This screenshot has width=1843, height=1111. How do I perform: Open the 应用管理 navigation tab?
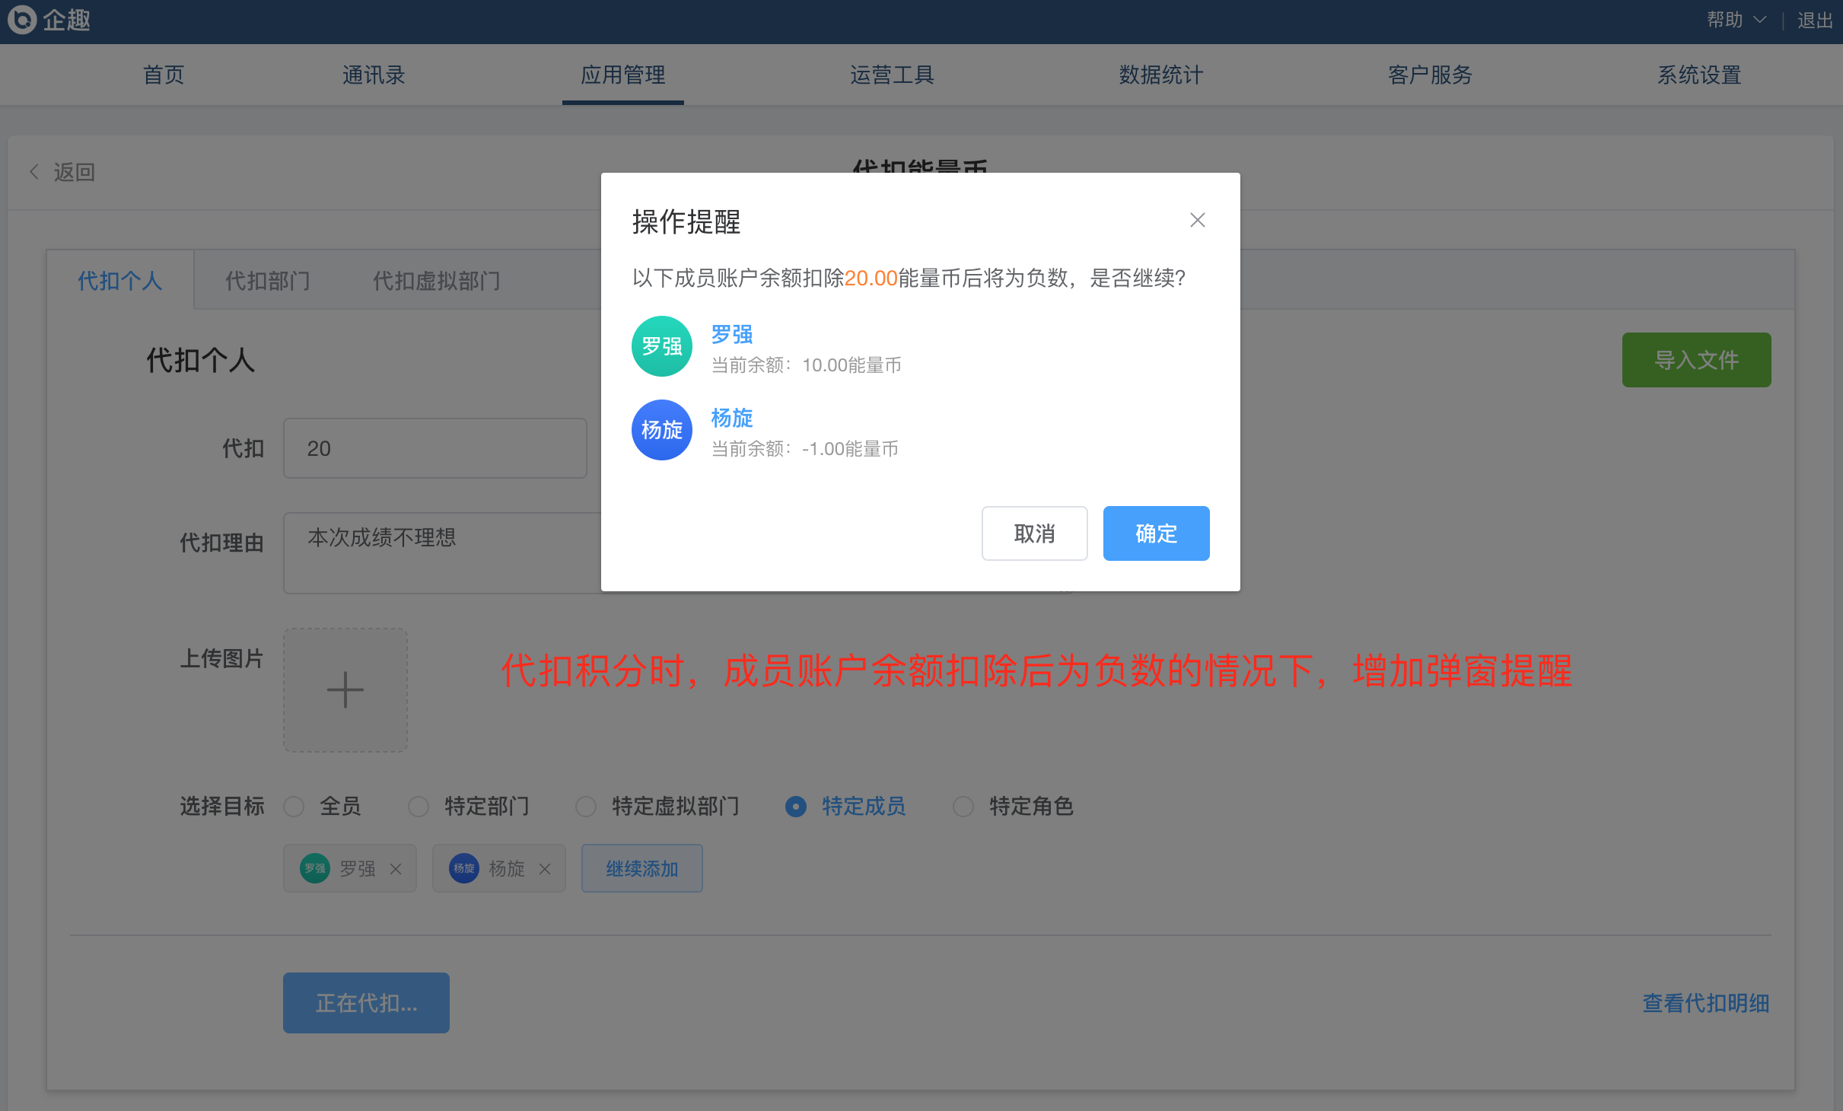pos(622,75)
